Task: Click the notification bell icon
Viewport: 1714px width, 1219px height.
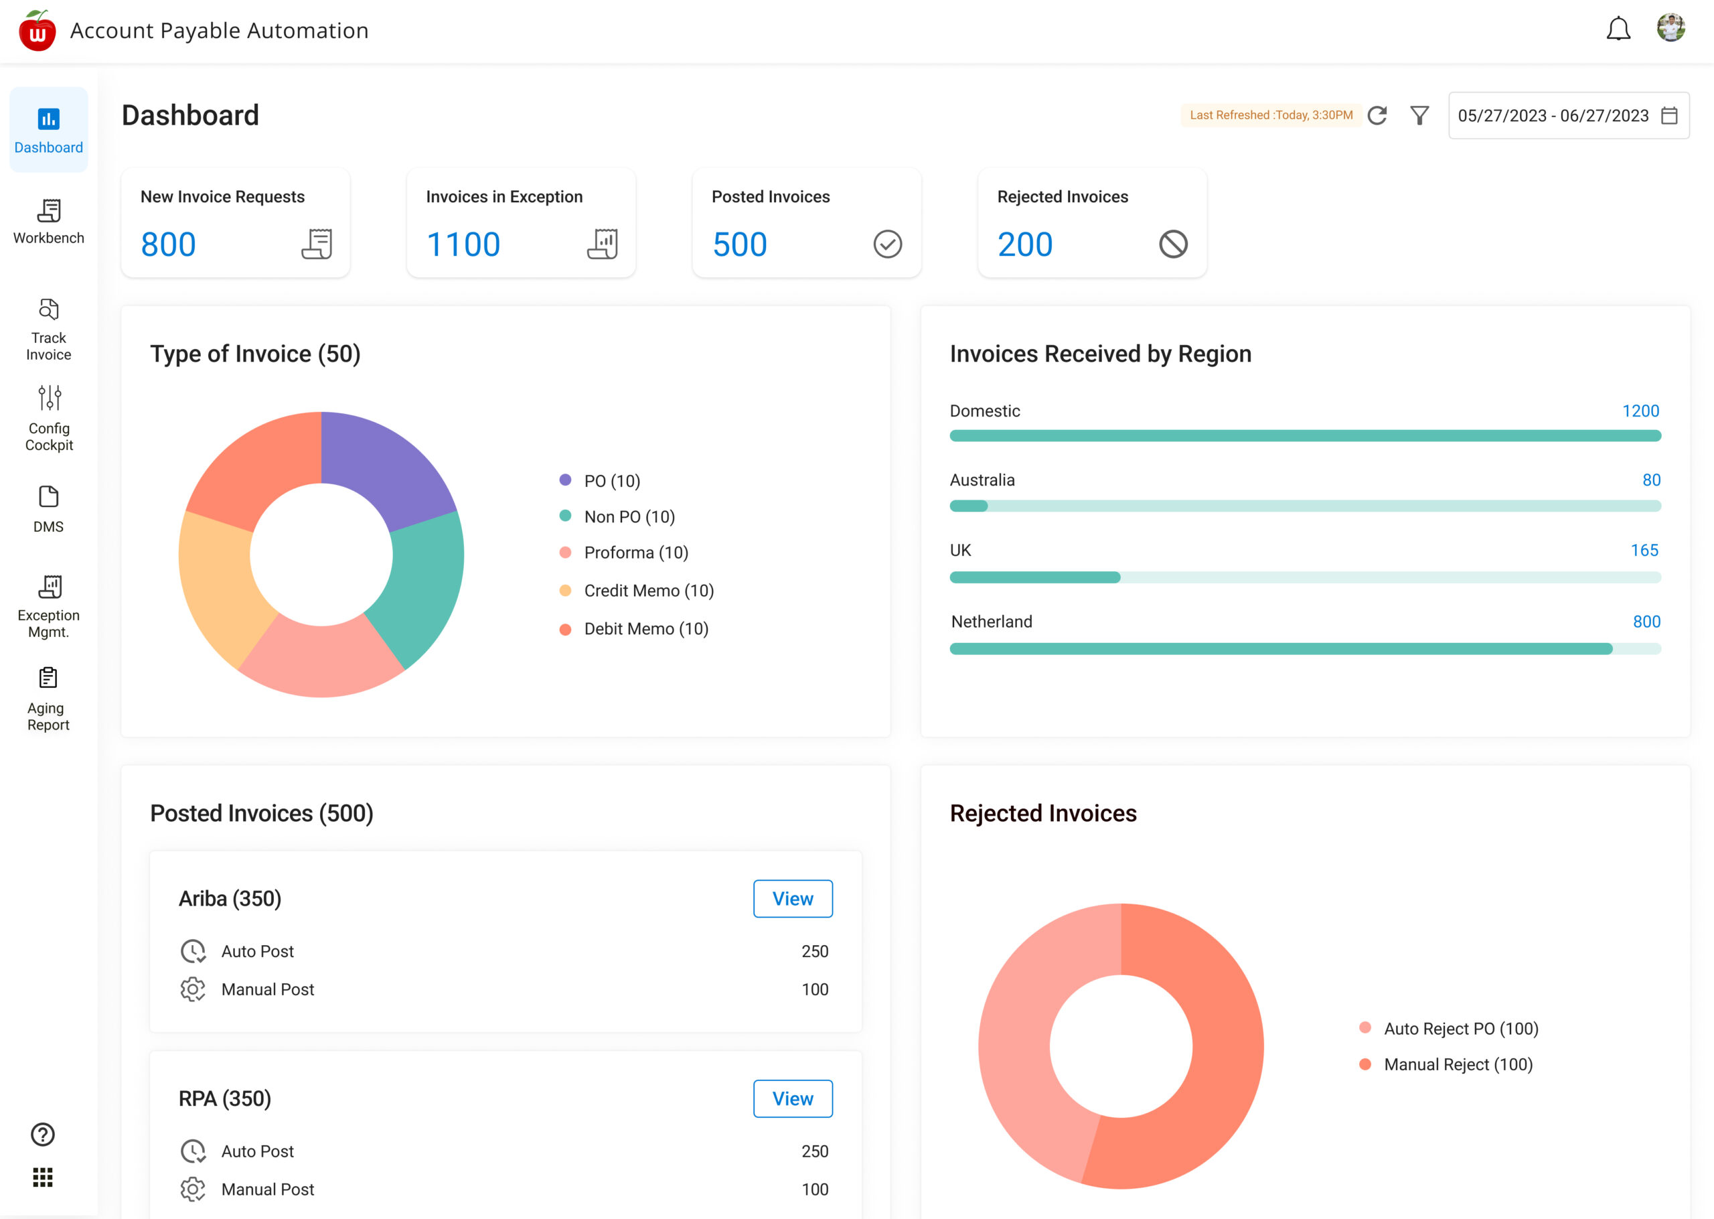Action: [1618, 29]
